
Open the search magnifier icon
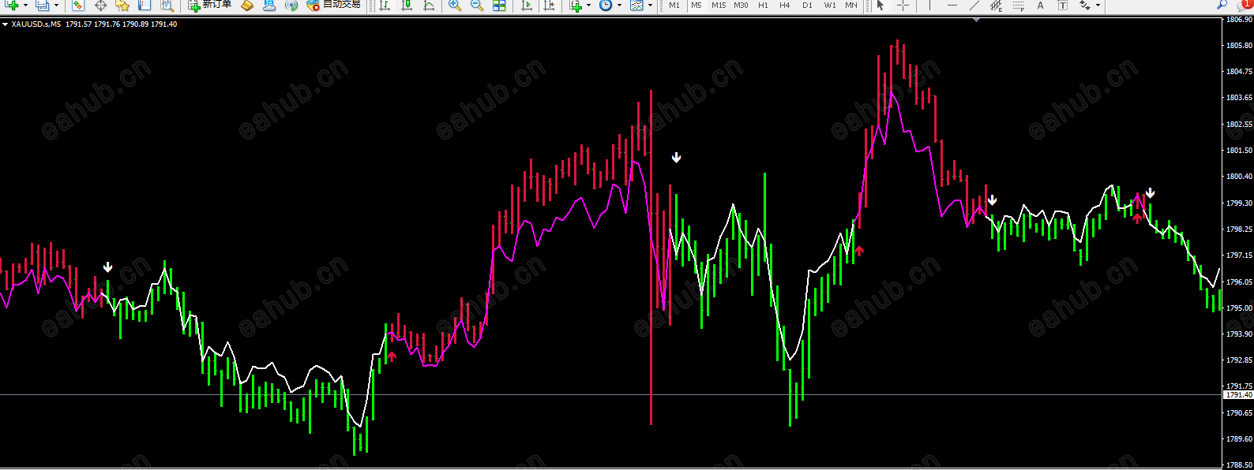[x=1222, y=5]
